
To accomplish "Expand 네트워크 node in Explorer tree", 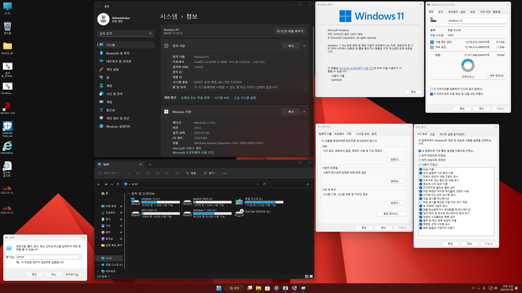I will pyautogui.click(x=98, y=271).
